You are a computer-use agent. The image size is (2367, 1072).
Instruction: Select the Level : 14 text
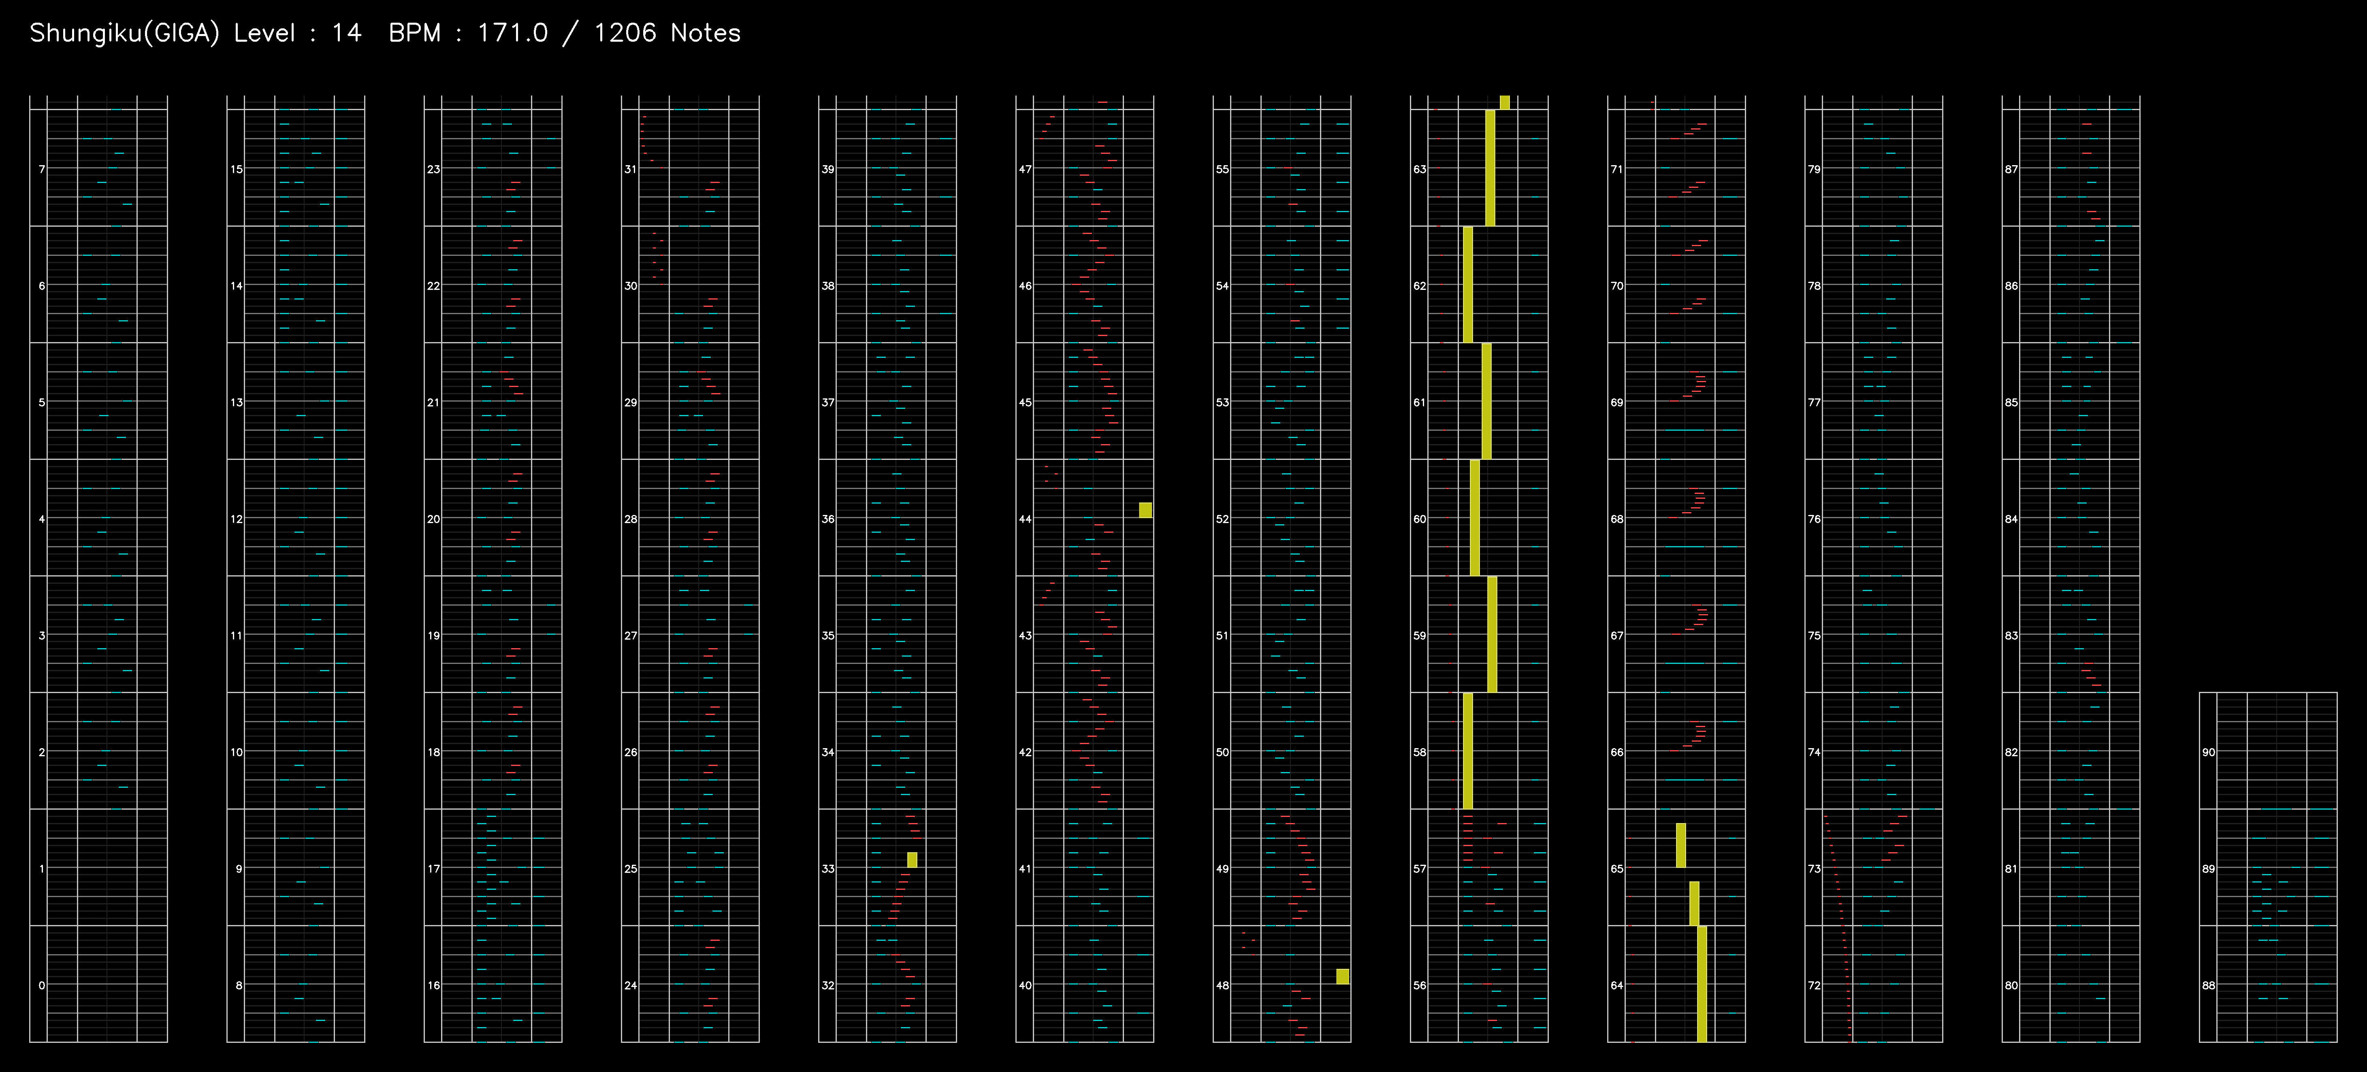point(298,33)
